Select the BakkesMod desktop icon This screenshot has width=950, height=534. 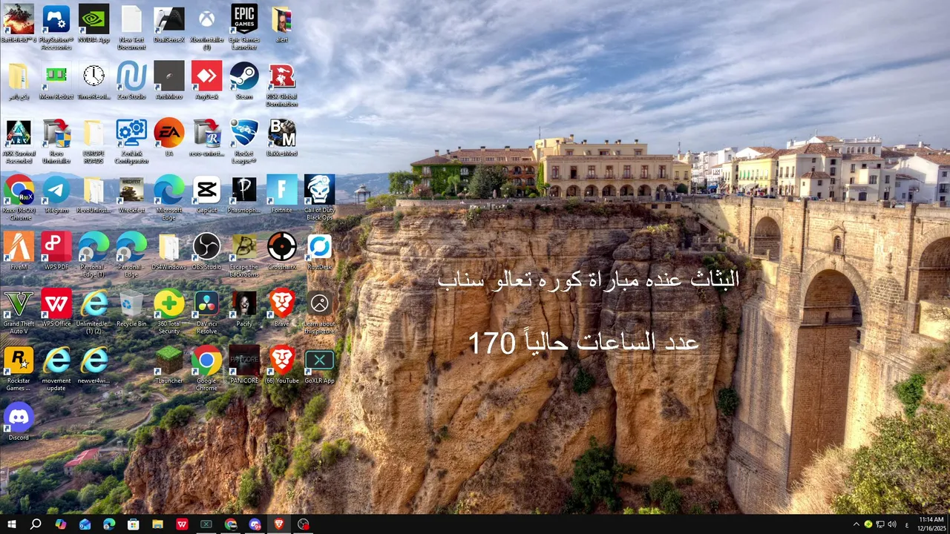pos(282,139)
